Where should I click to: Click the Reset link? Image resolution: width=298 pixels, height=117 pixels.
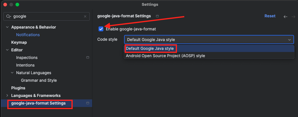pos(270,16)
